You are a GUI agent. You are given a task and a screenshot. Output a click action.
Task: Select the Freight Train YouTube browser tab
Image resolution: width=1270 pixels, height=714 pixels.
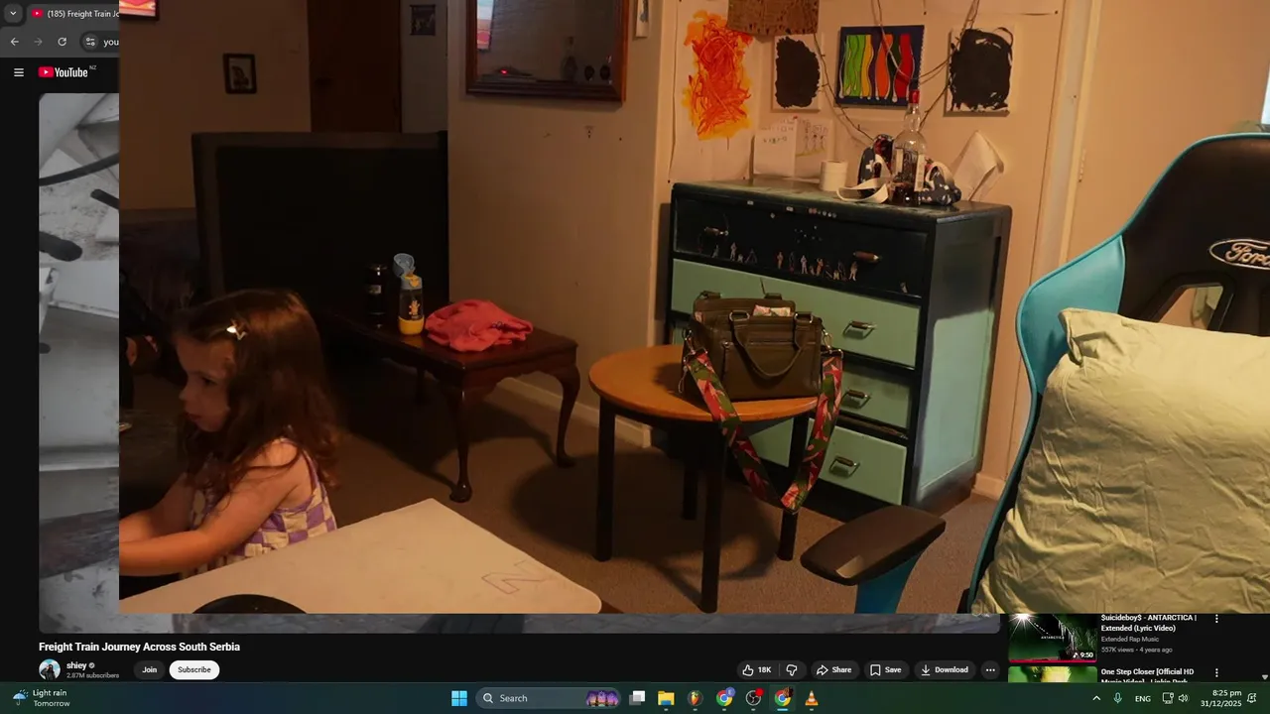(74, 14)
